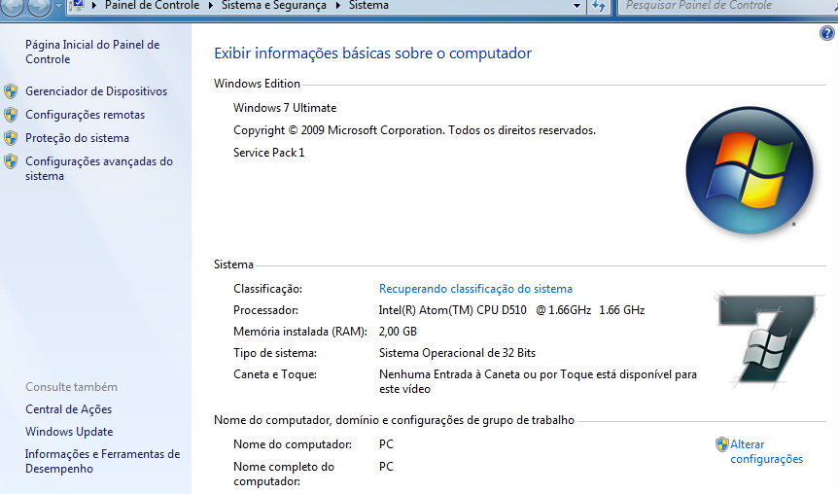
Task: Click the refresh arrows icon in address bar
Action: (x=599, y=7)
